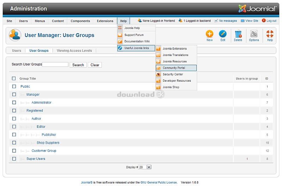Click the Security Center shield icon
The height and width of the screenshot is (188, 282).
[158, 74]
